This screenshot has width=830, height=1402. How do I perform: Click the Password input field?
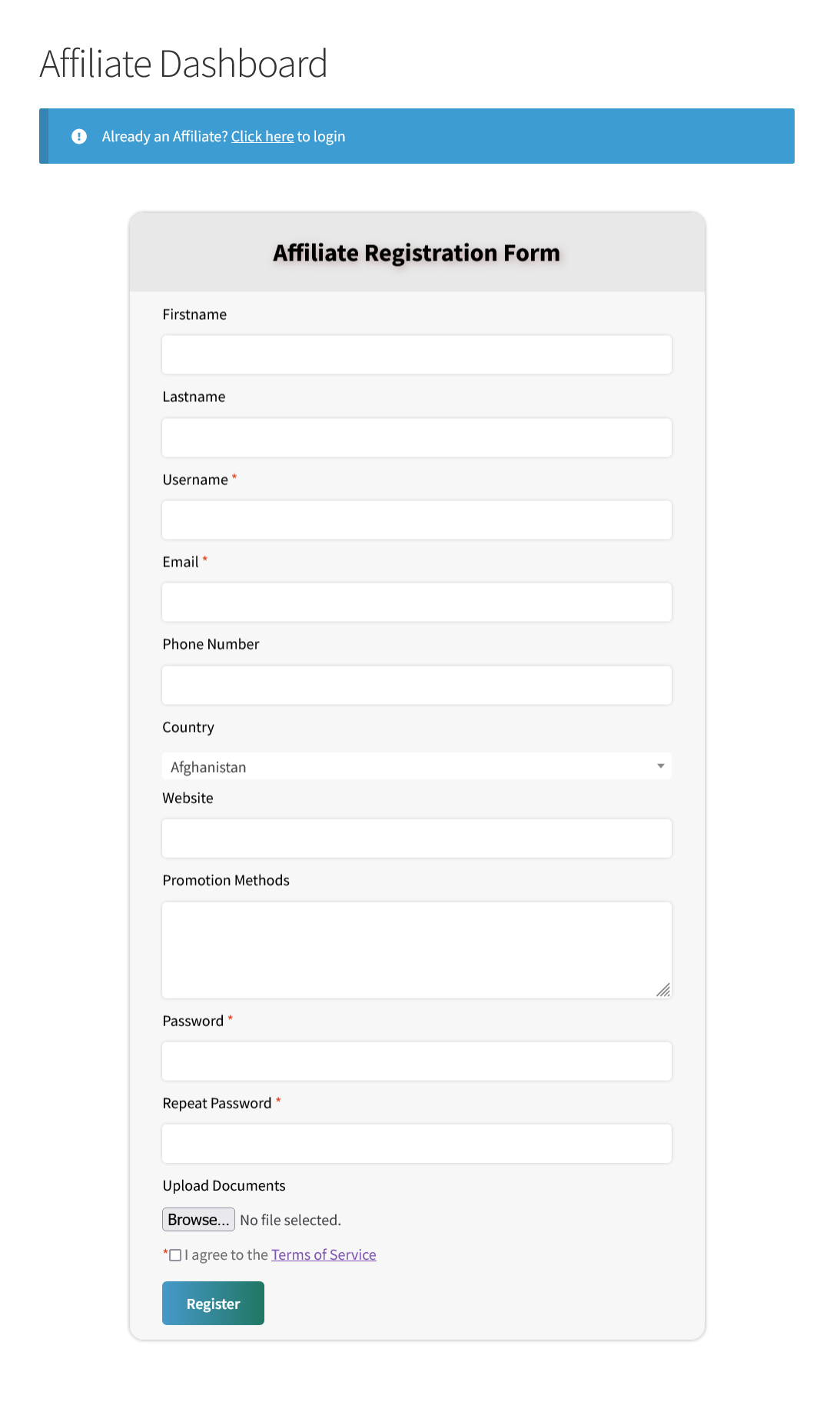[416, 1060]
